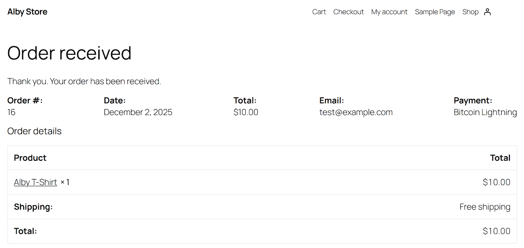The height and width of the screenshot is (248, 524).
Task: Open the Checkout menu item
Action: (348, 12)
